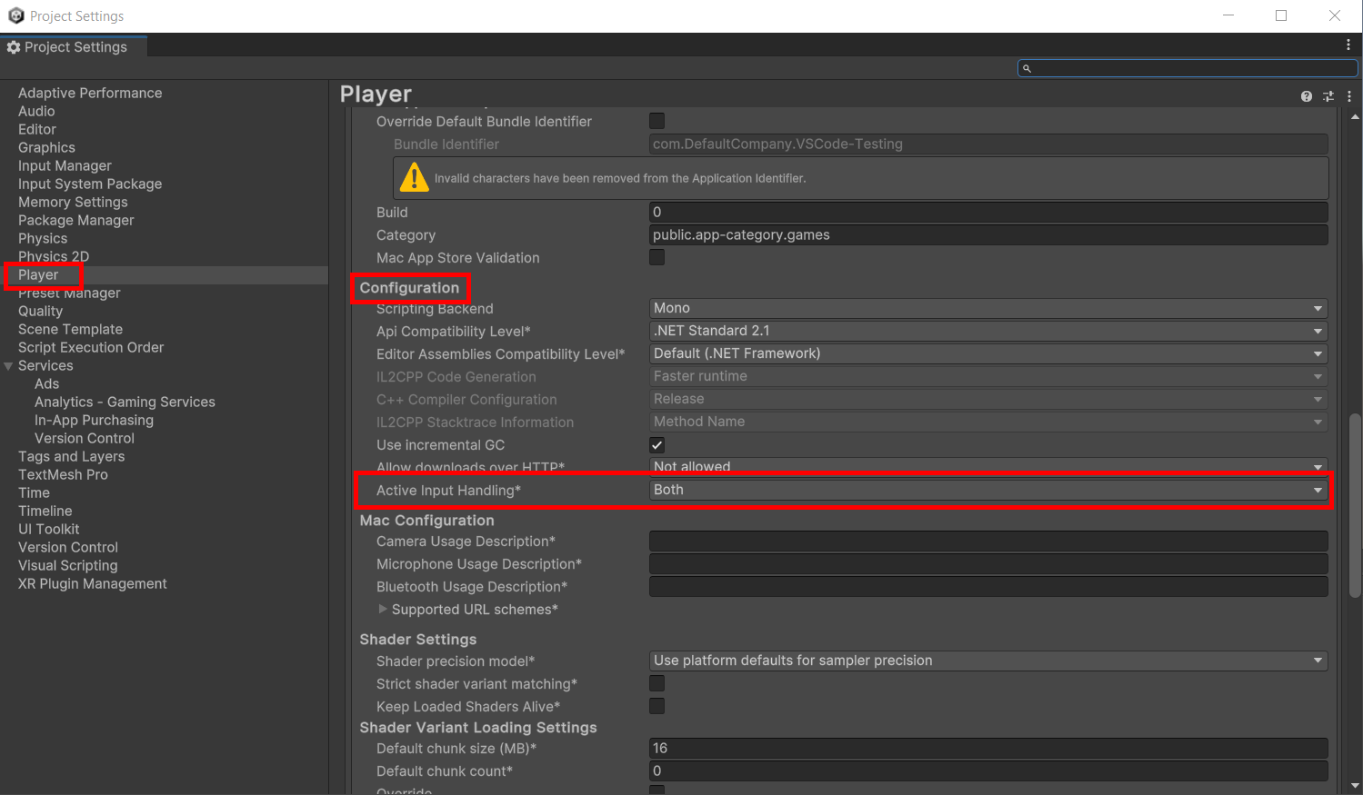This screenshot has height=795, width=1363.
Task: Select the Timeline settings category
Action: [45, 511]
